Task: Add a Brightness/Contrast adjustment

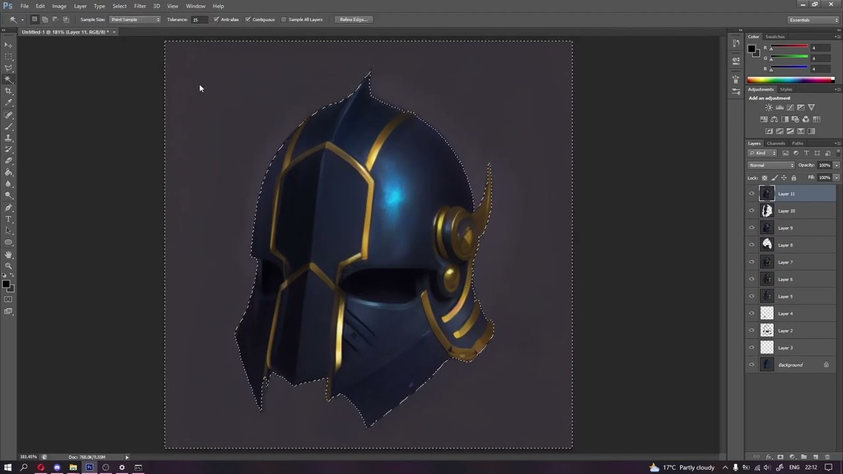Action: click(769, 107)
